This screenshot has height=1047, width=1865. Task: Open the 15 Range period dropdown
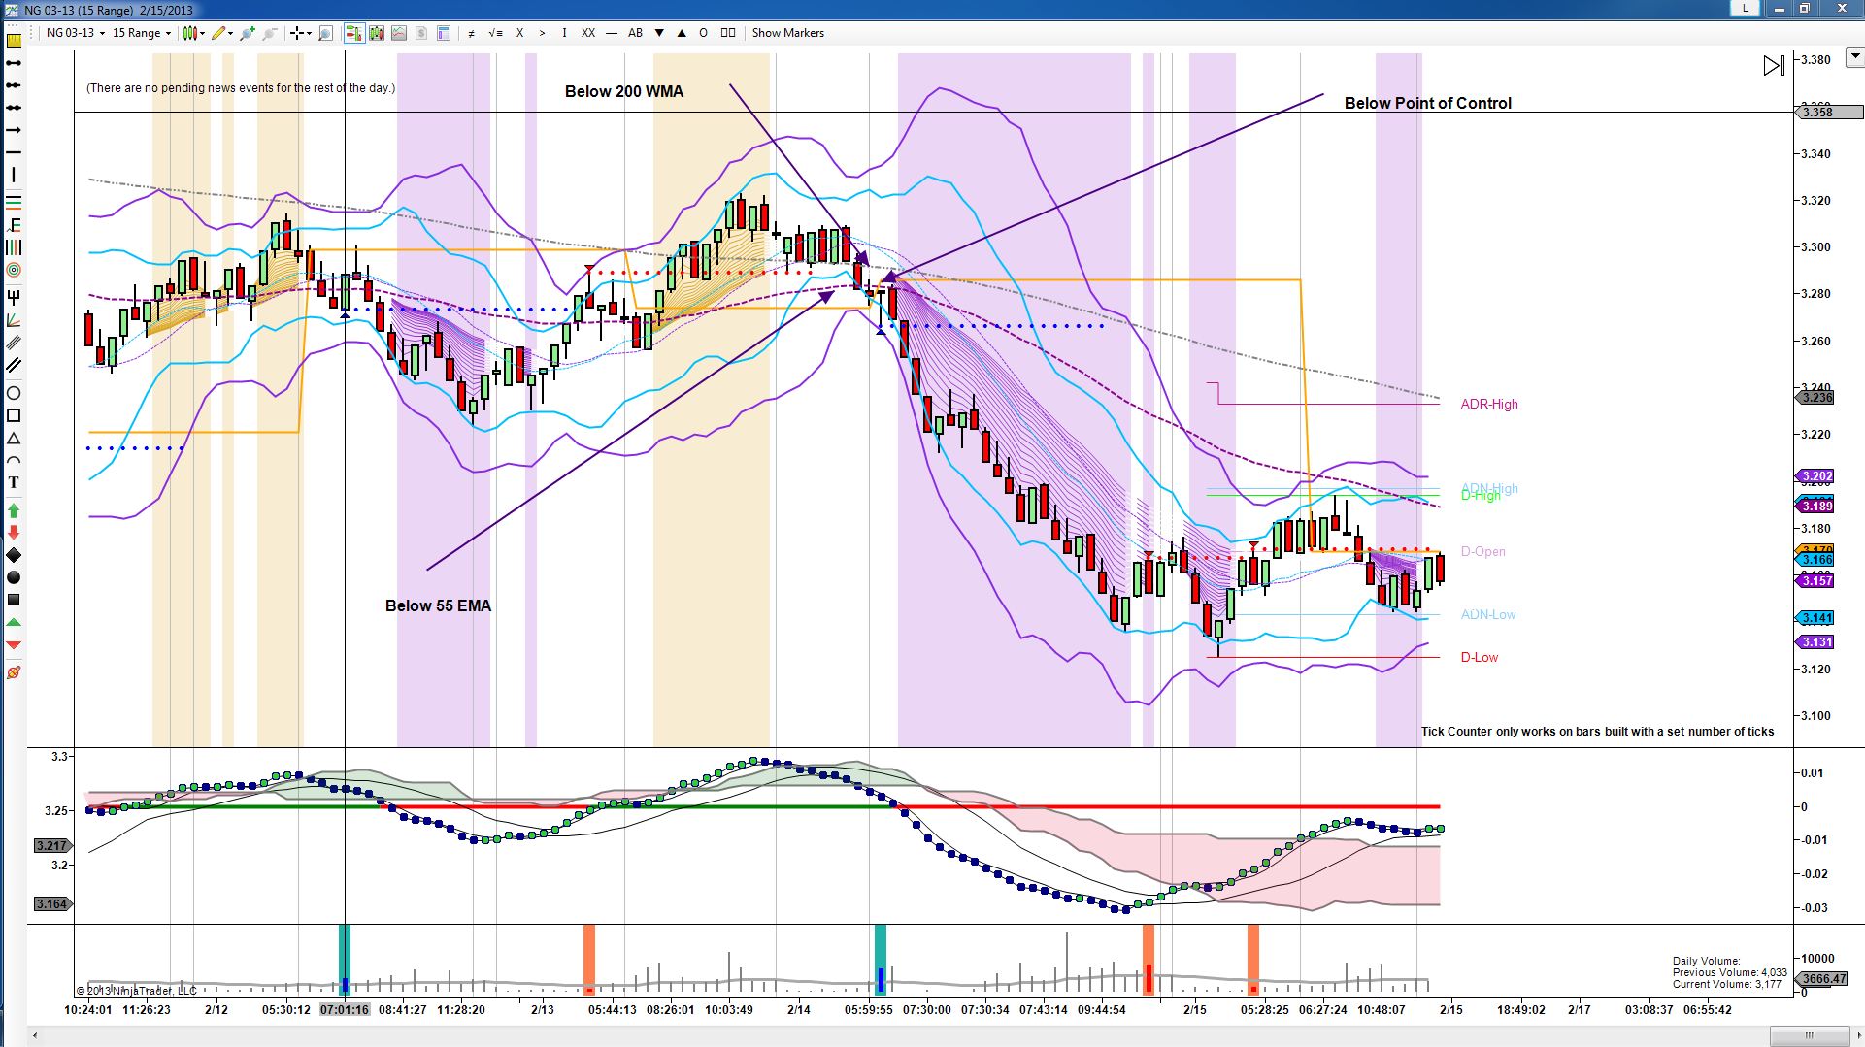[x=142, y=33]
